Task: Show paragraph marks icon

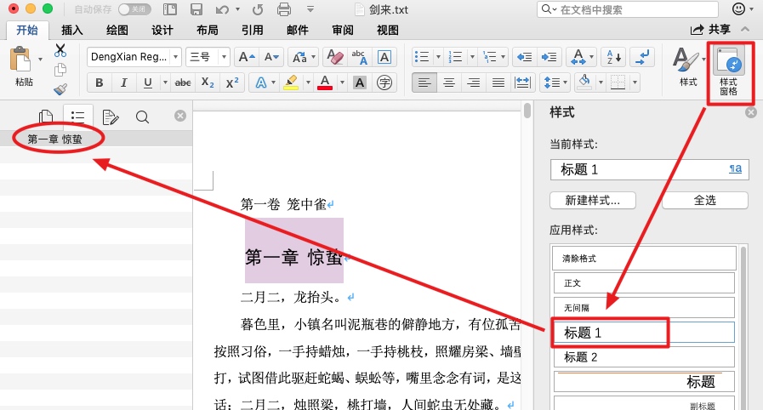Action: coord(642,57)
